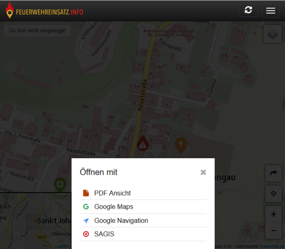Image resolution: width=285 pixels, height=249 pixels.
Task: Click the Feuerwehreinsatz.info logo
Action: pos(44,11)
